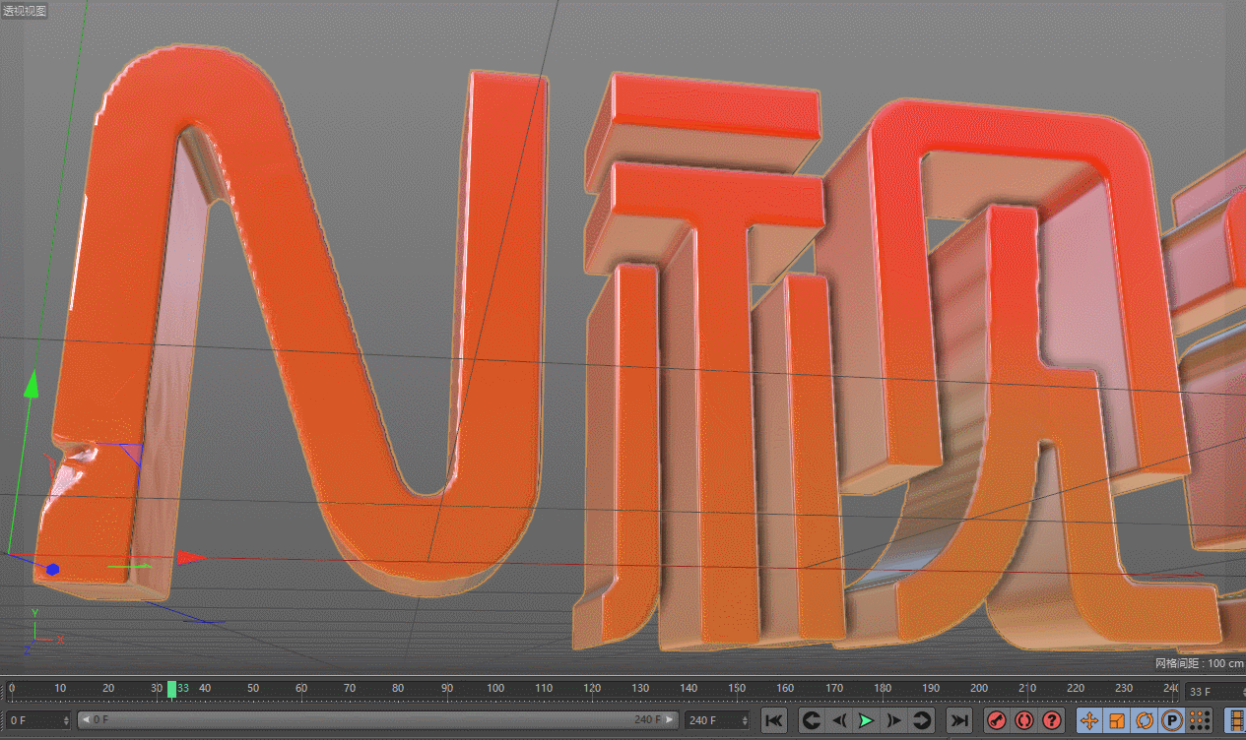The width and height of the screenshot is (1246, 740).
Task: Click frame 60 on the timeline ruler
Action: click(x=301, y=688)
